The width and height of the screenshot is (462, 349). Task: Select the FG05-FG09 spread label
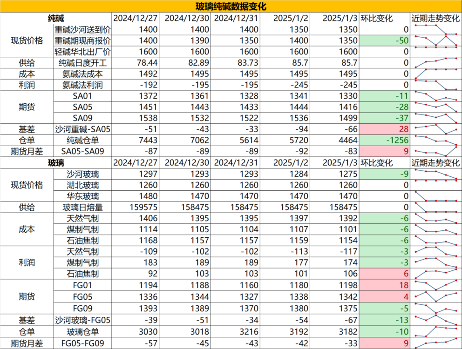82,343
